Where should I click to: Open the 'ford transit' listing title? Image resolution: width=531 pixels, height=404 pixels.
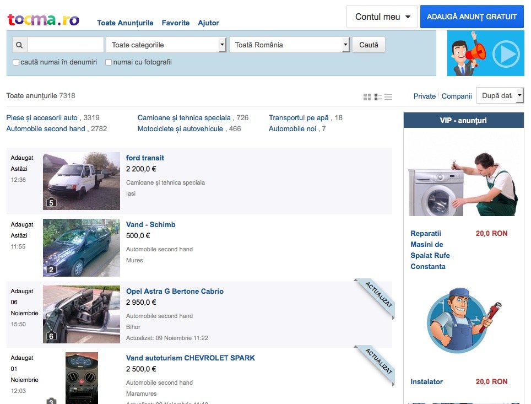[145, 158]
